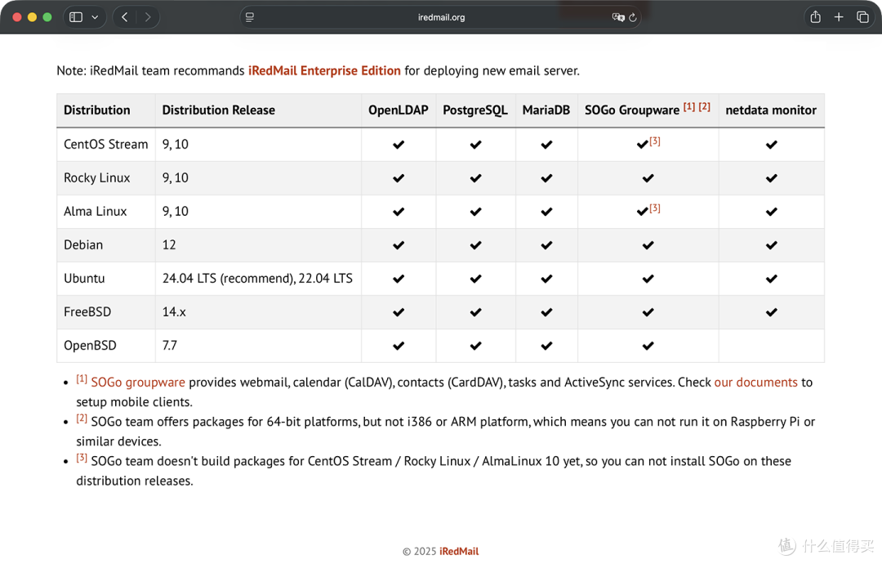Viewport: 882px width, 564px height.
Task: Click the iRedMail footer link
Action: (459, 551)
